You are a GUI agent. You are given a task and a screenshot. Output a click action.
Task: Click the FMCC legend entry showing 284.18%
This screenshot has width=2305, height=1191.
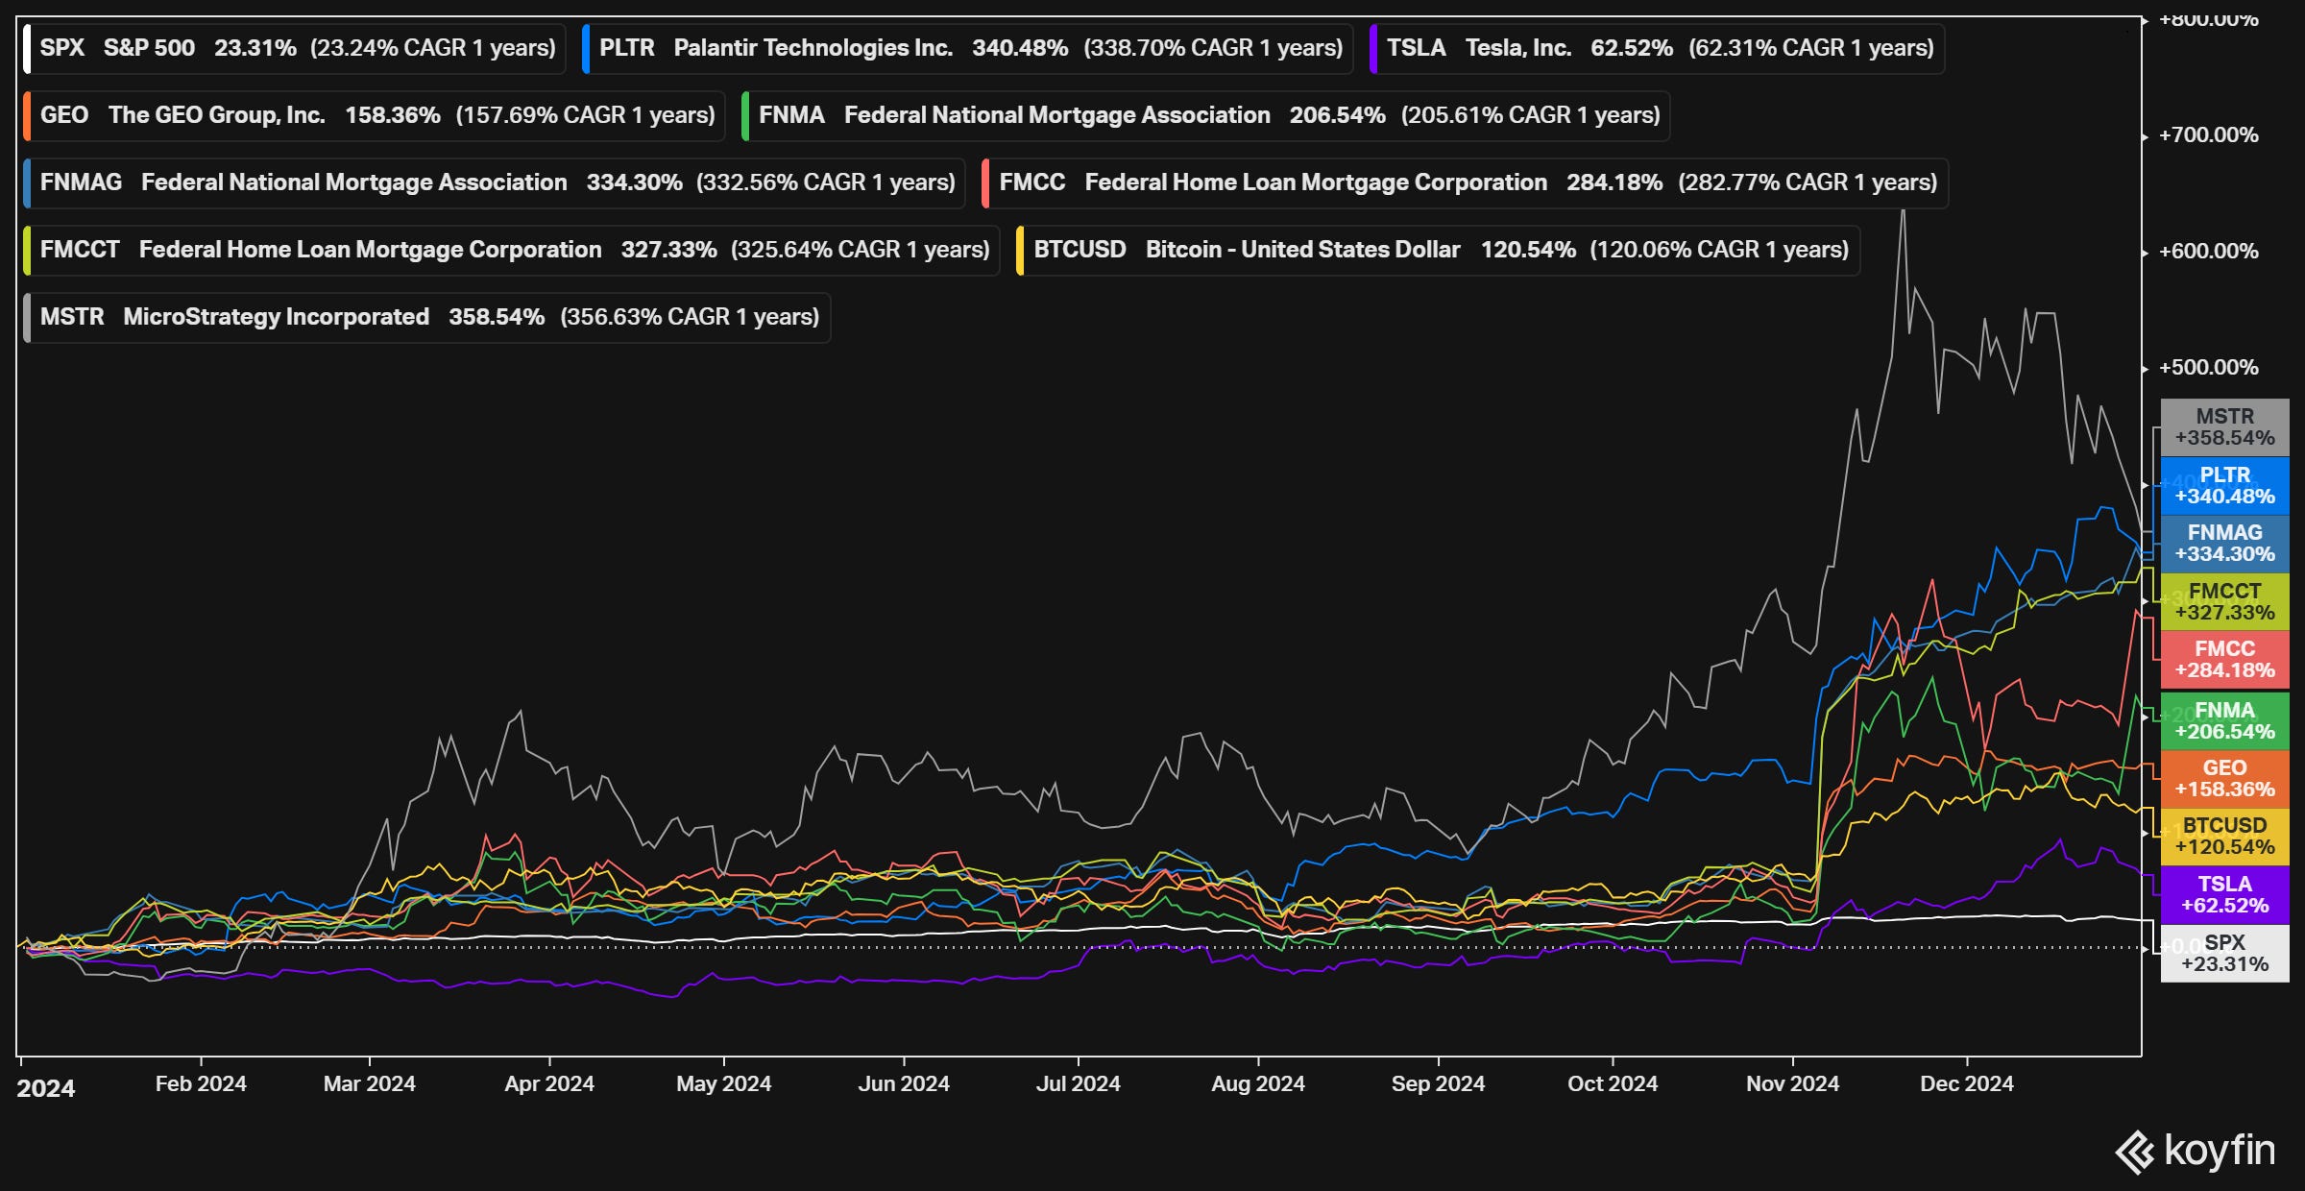(1465, 182)
